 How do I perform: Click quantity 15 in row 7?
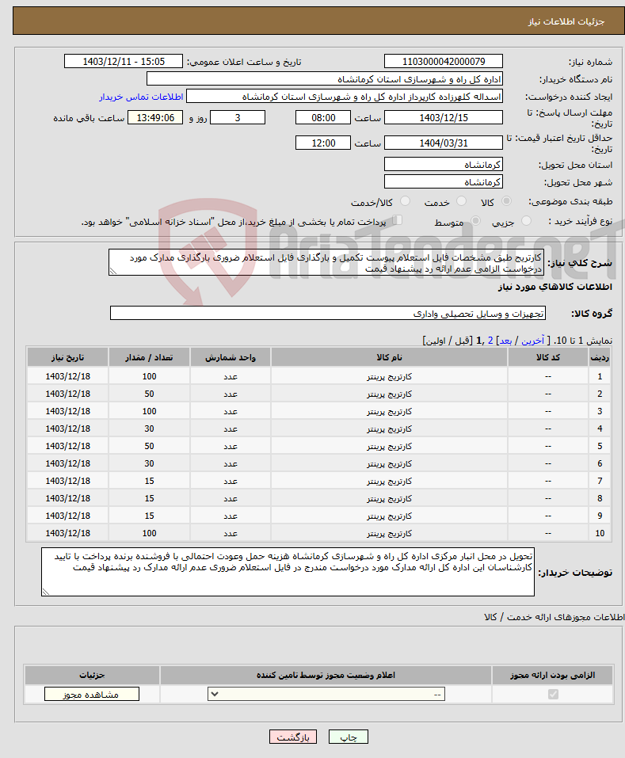point(149,481)
